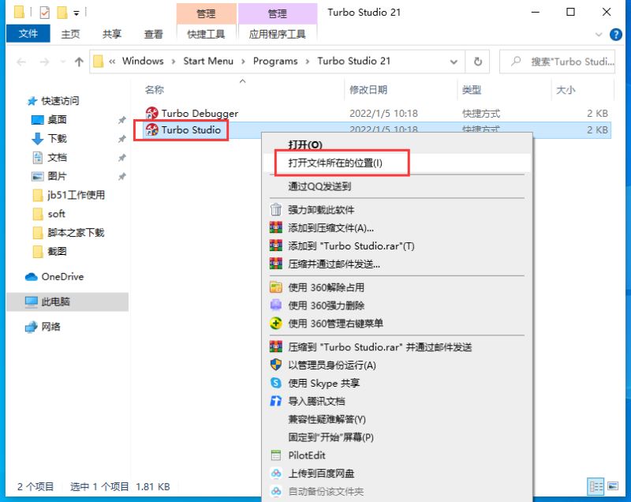Expand the ribbon with the chevron
The height and width of the screenshot is (502, 631).
pyautogui.click(x=599, y=35)
